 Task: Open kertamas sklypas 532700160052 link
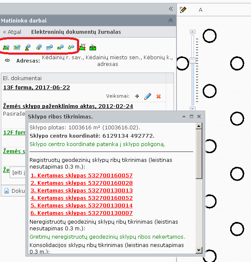[x=82, y=198]
